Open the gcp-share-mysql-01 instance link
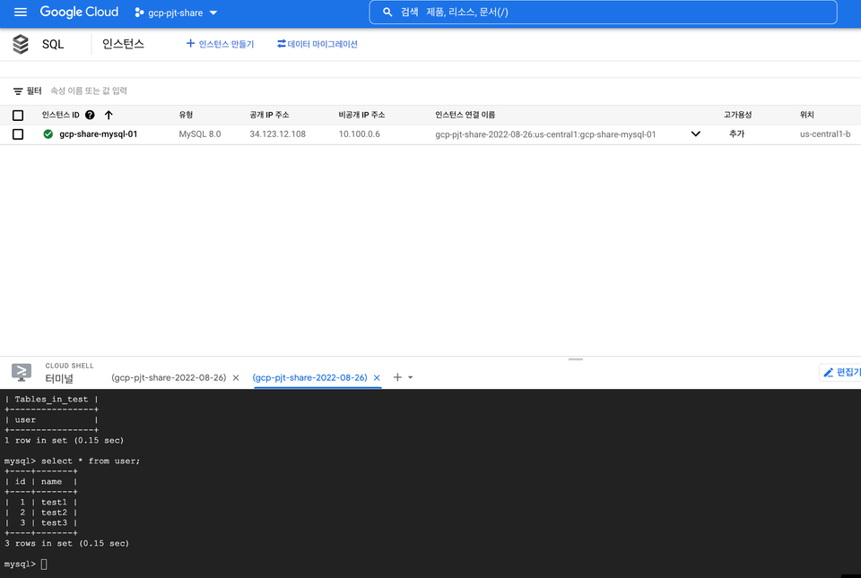Screen dimensions: 861x578 (x=99, y=134)
